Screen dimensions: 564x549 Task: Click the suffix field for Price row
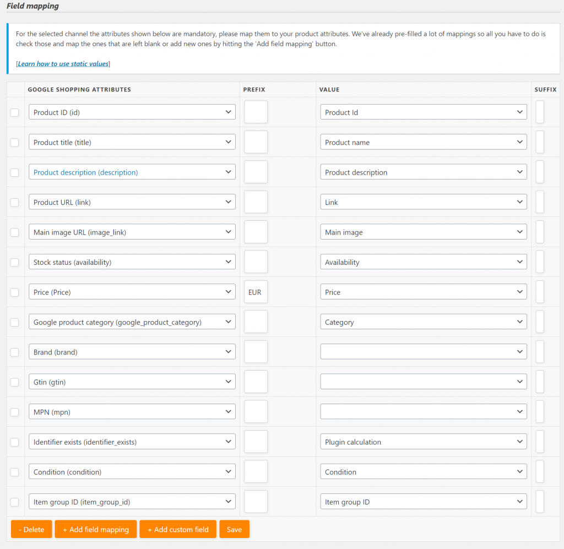(540, 292)
